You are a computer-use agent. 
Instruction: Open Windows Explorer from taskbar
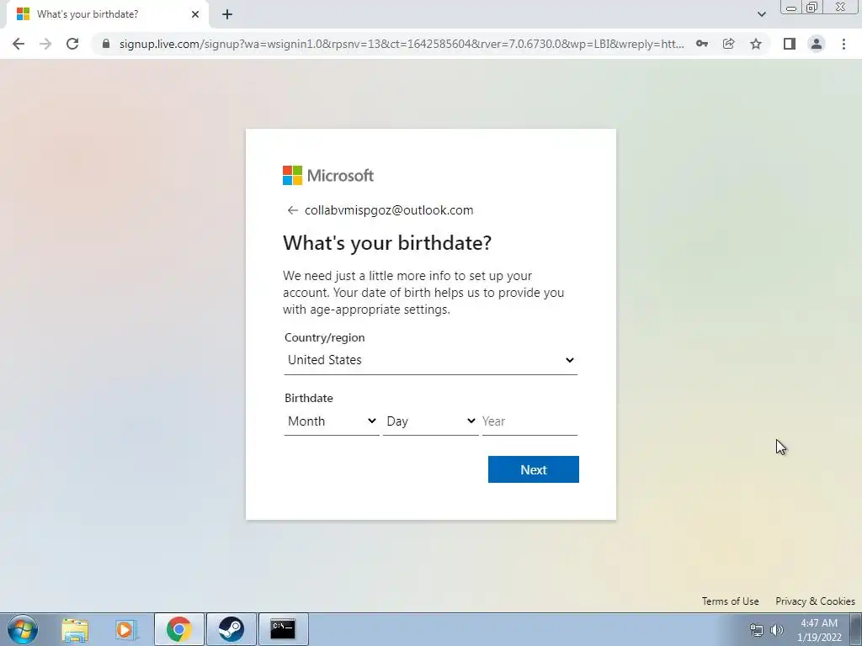tap(75, 629)
